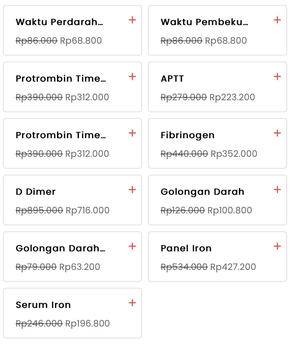The height and width of the screenshot is (363, 290).
Task: Open Panel Iron test details
Action: coord(186,248)
